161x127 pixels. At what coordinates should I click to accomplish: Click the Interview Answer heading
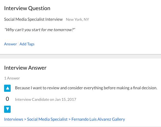click(x=25, y=68)
